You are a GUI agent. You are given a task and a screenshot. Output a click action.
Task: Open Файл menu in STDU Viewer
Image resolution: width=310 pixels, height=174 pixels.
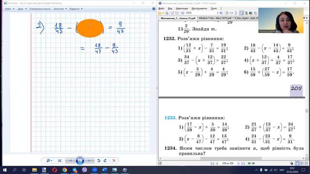[161, 9]
